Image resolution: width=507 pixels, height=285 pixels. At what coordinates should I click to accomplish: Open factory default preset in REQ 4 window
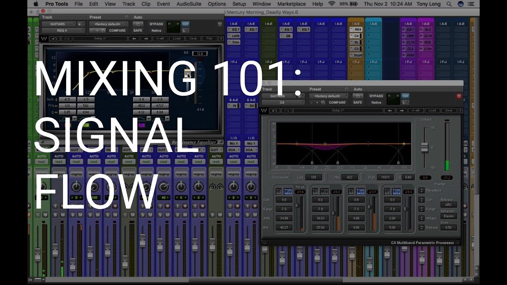[x=109, y=24]
